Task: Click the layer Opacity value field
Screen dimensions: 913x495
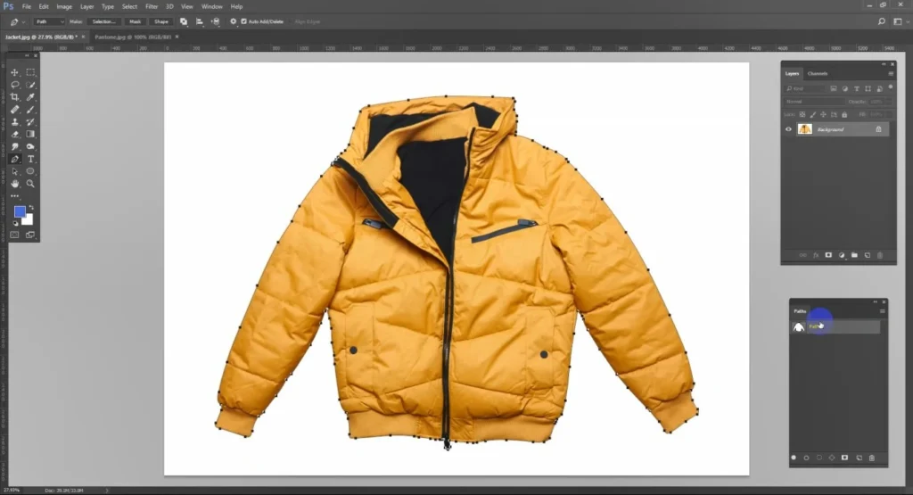Action: pyautogui.click(x=880, y=102)
